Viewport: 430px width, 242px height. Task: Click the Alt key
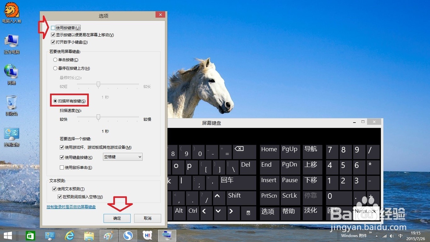(x=179, y=214)
